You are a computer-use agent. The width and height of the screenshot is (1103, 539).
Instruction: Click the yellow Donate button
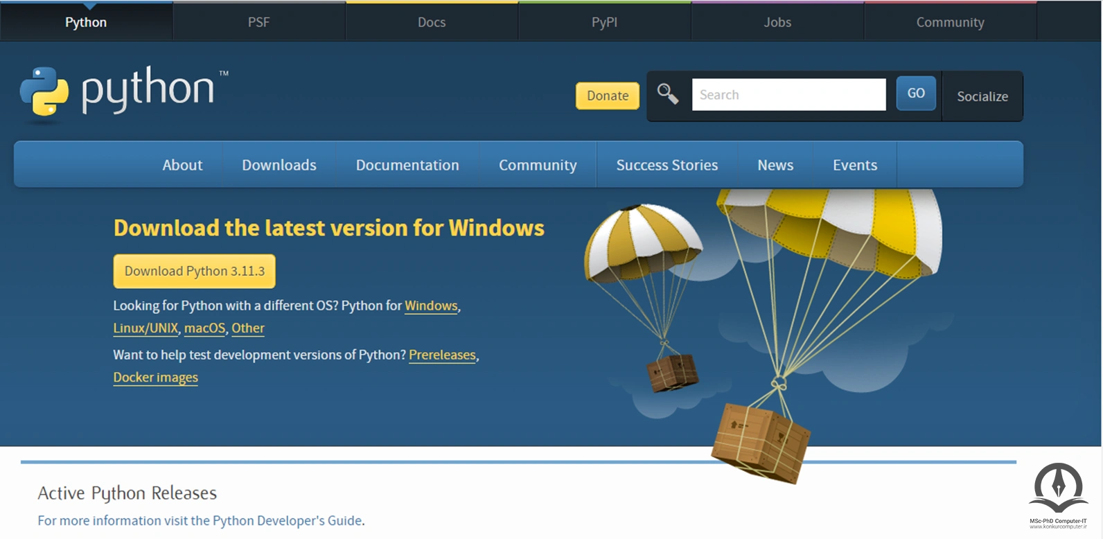pos(608,96)
